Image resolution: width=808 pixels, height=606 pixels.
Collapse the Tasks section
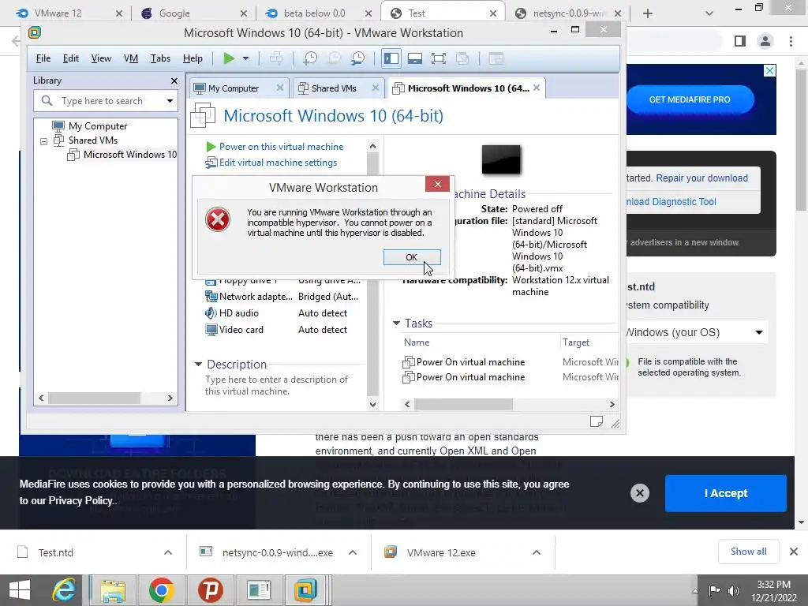click(396, 323)
